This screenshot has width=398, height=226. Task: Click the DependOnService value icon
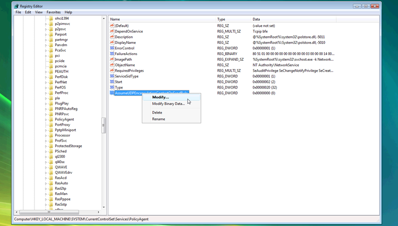pyautogui.click(x=112, y=31)
